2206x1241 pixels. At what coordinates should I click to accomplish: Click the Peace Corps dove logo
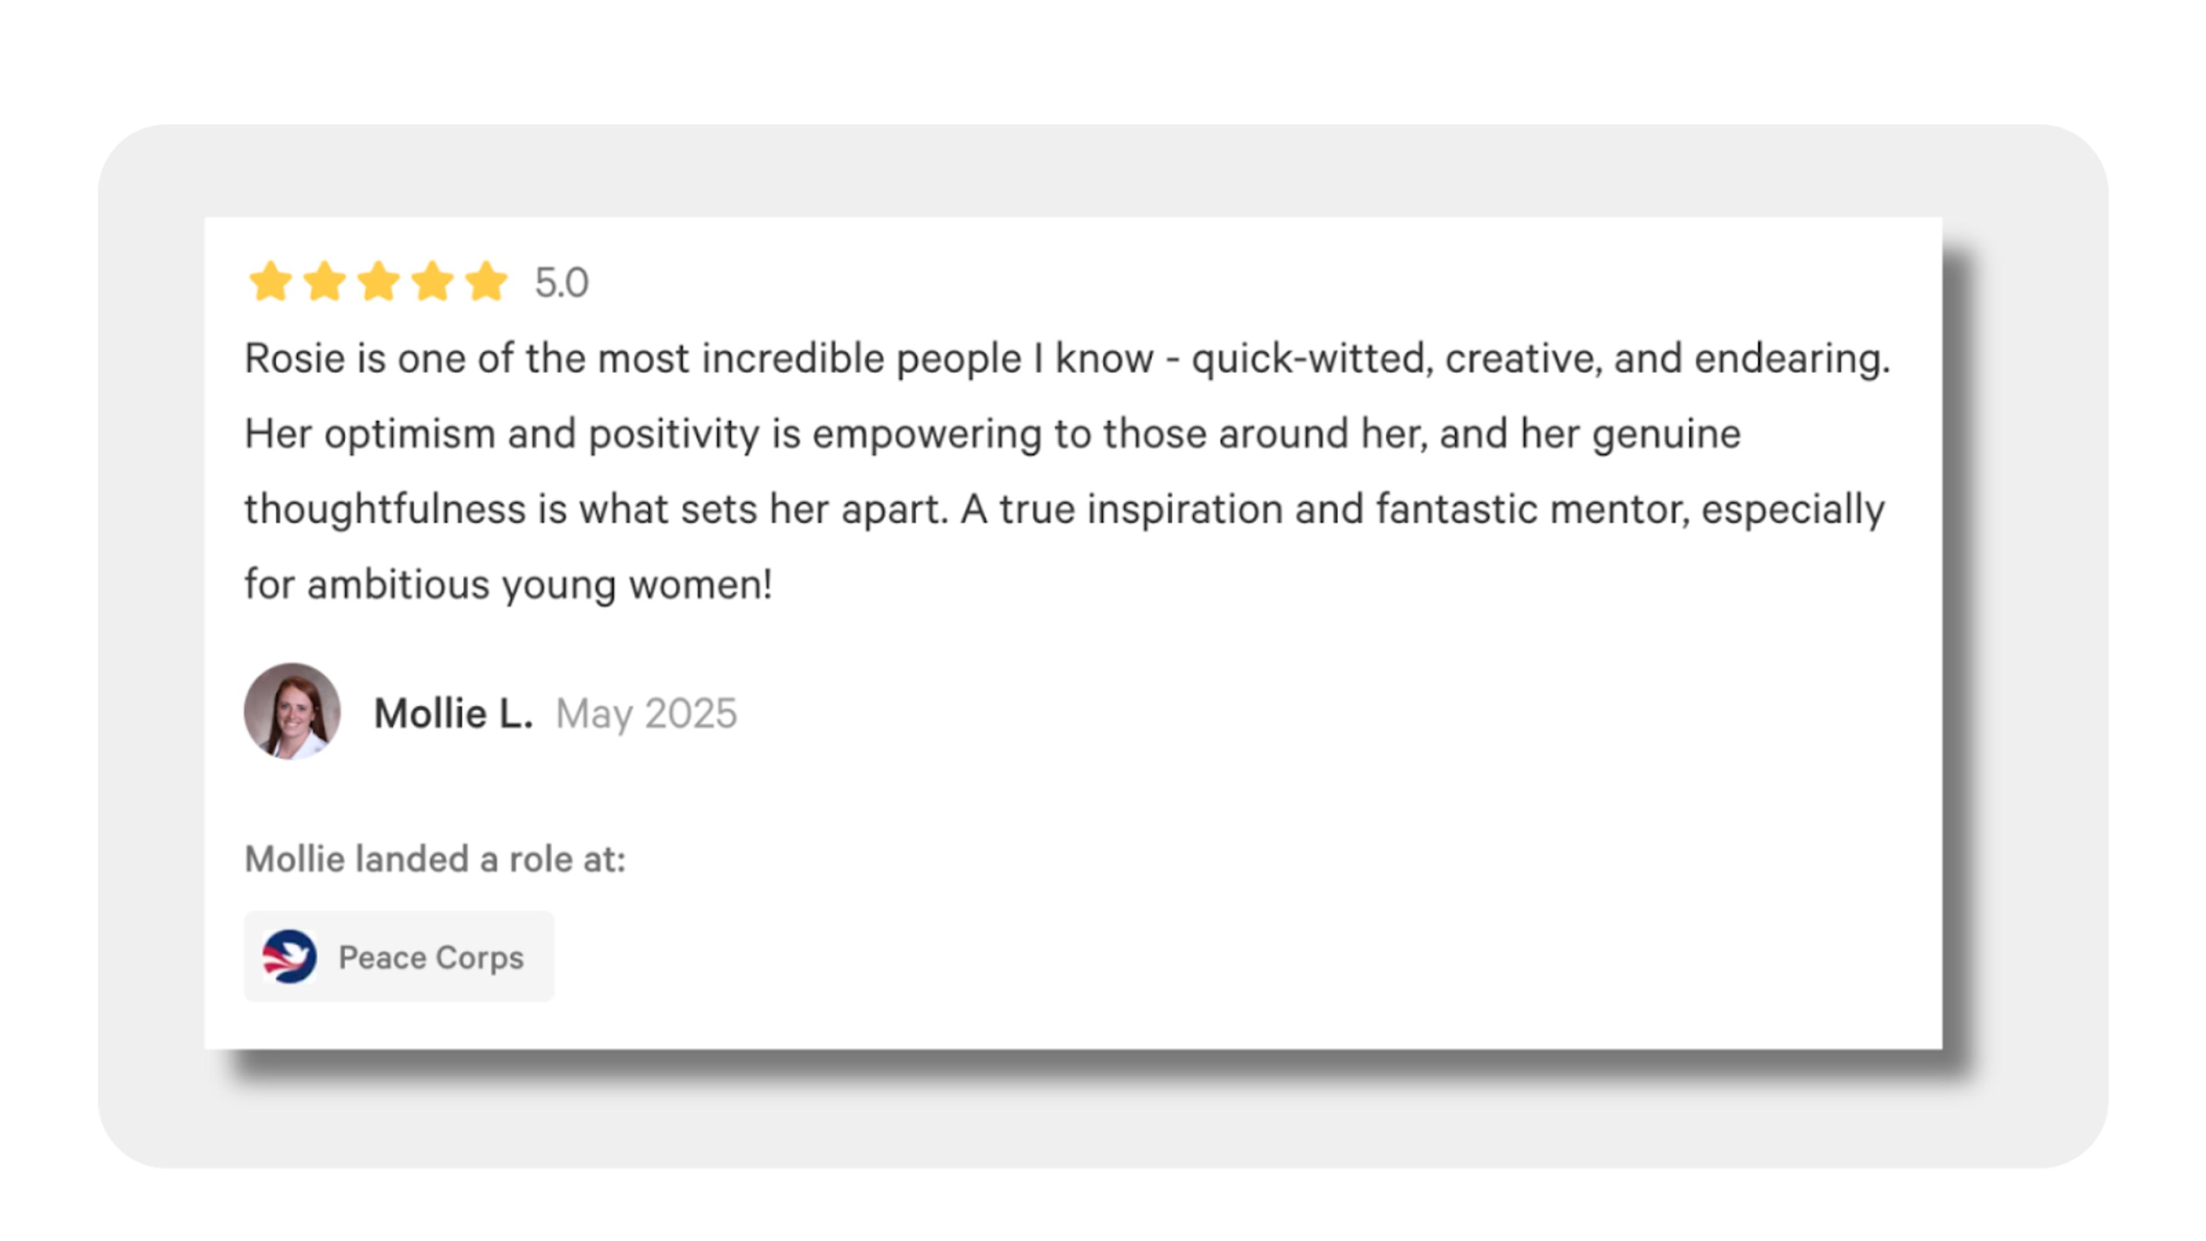click(x=290, y=956)
